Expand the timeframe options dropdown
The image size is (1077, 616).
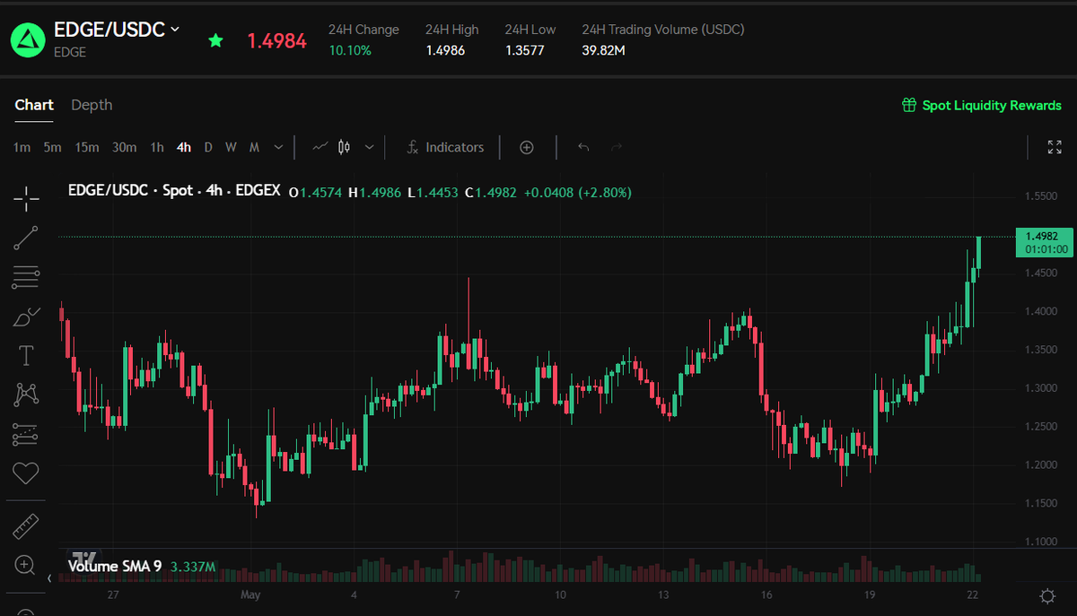click(x=278, y=147)
